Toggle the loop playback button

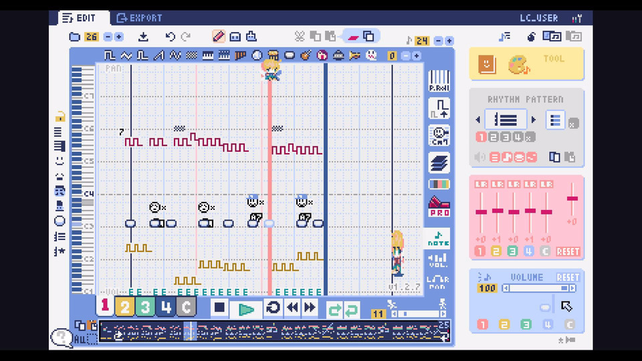[273, 308]
